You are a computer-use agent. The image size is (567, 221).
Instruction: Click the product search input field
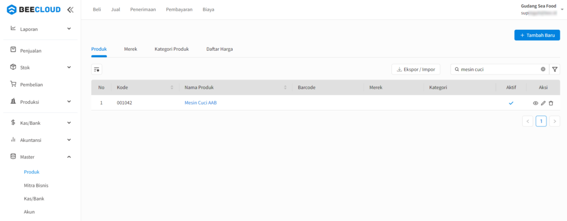499,69
